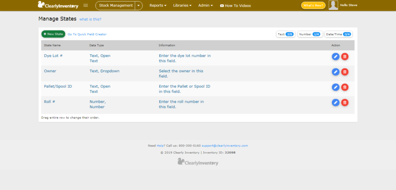The image size is (396, 190).
Task: Open Go To Quick Field Creator link
Action: (x=87, y=34)
